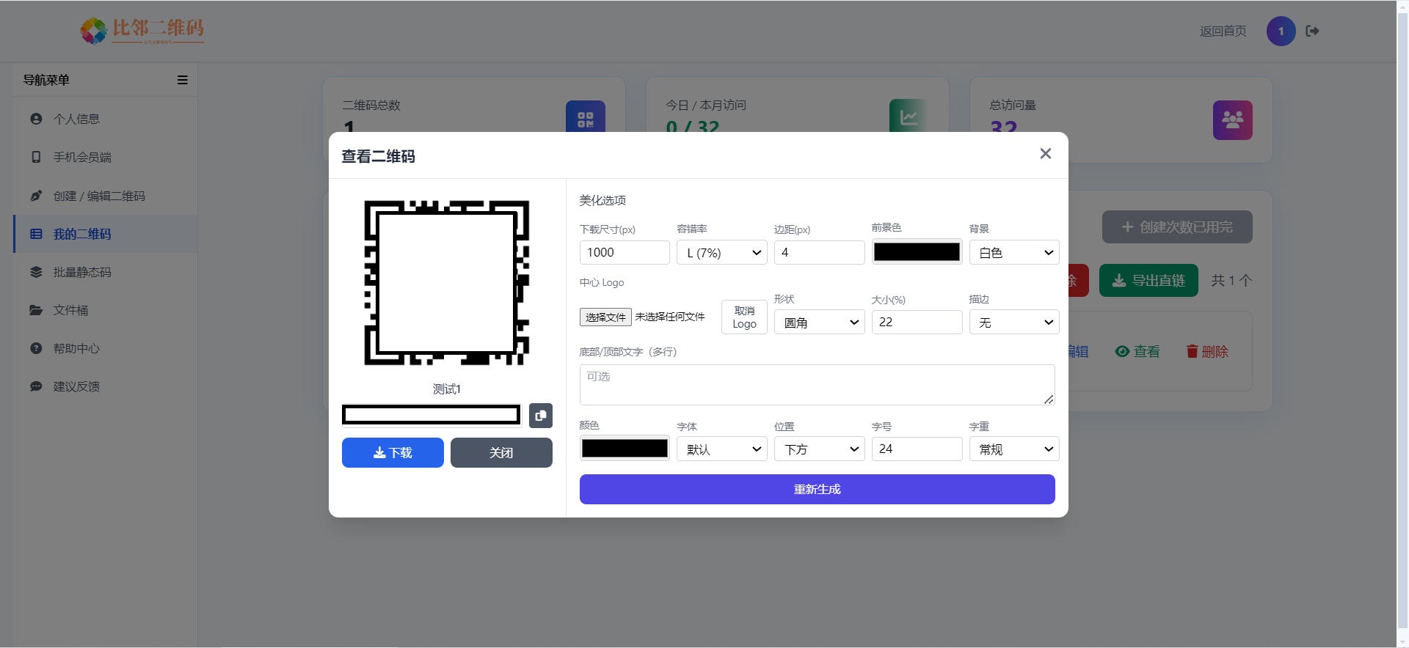Viewport: 1409px width, 648px height.
Task: Open the 字重 常规 dropdown
Action: 1014,449
